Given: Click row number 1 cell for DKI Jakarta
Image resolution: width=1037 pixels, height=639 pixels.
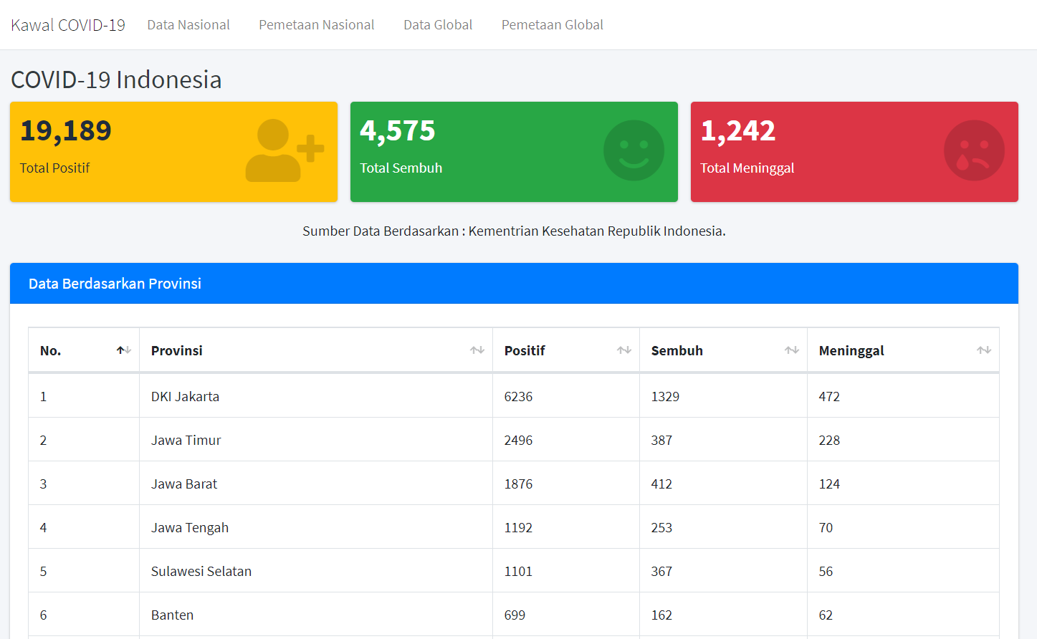Looking at the screenshot, I should [x=84, y=396].
